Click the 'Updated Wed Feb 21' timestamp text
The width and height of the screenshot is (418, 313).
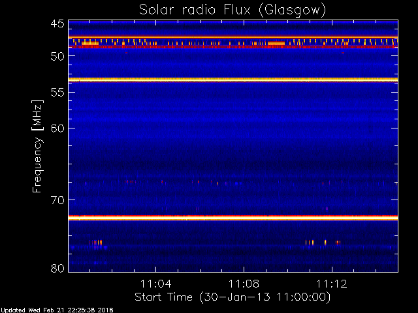57,310
